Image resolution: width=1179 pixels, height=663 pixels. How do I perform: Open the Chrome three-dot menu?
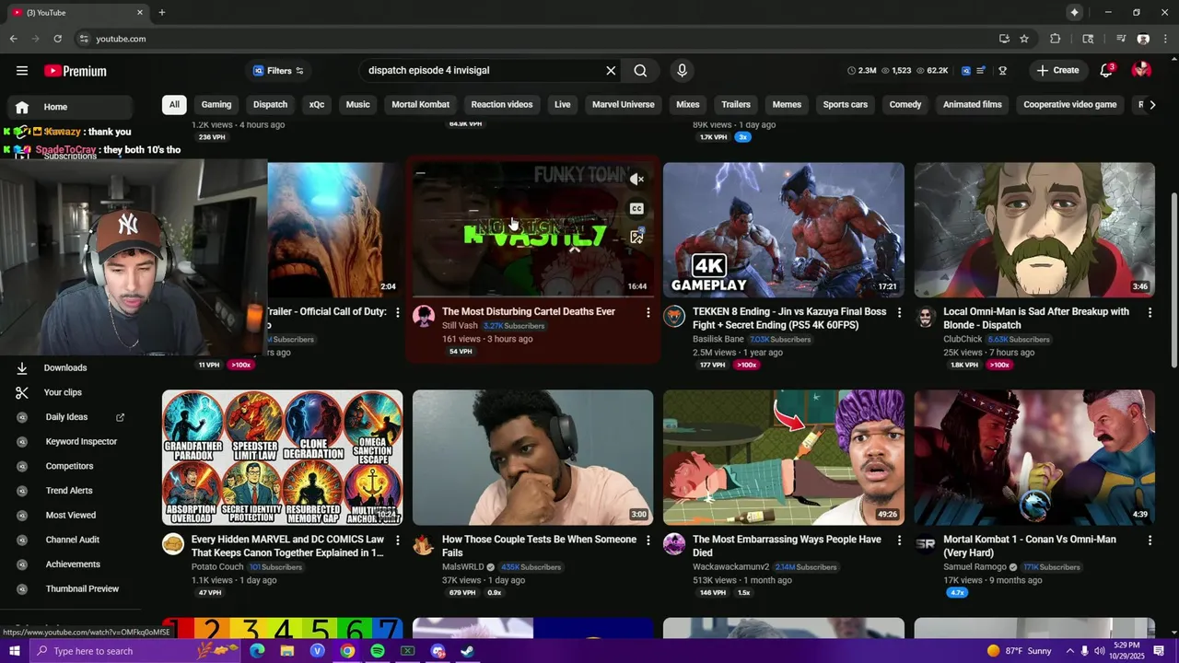point(1163,39)
